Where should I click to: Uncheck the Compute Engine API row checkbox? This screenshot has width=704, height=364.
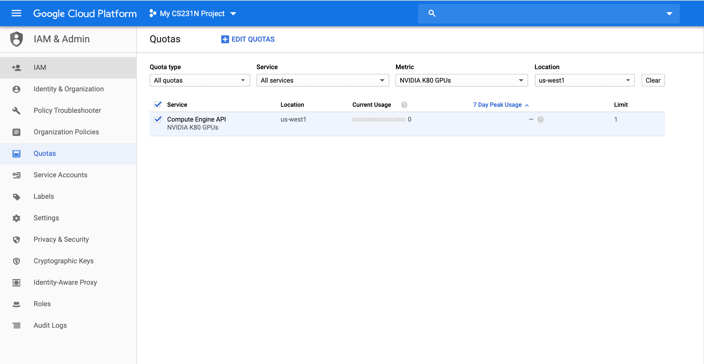[x=158, y=120]
